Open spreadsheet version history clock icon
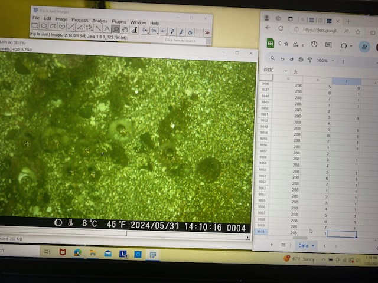The height and width of the screenshot is (283, 378). tap(314, 44)
